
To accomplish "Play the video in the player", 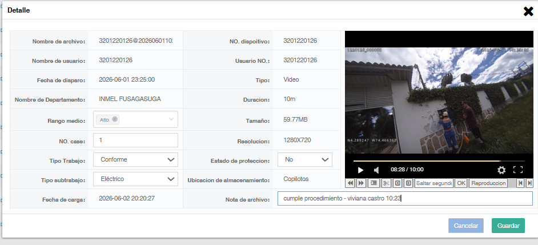I will 360,170.
